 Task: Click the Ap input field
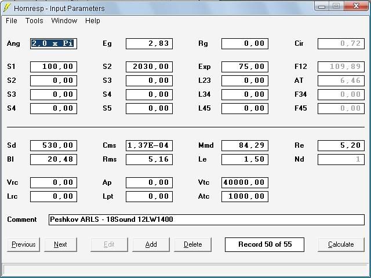click(x=149, y=182)
